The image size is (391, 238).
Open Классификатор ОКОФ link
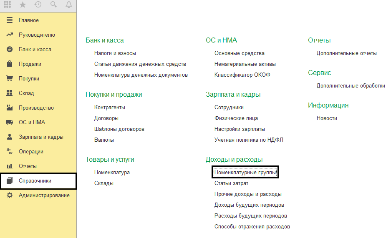242,75
